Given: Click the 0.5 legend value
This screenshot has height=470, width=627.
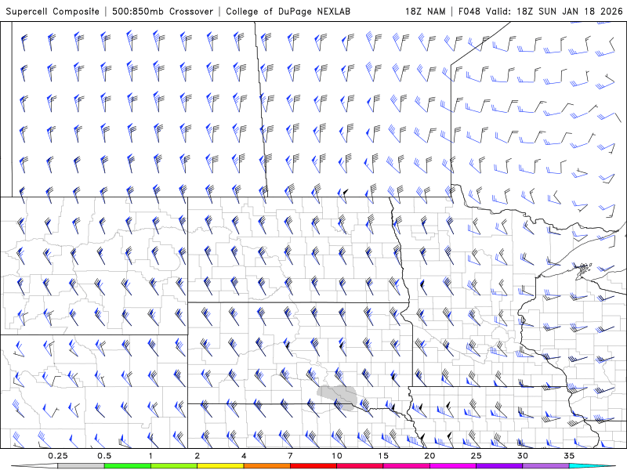Looking at the screenshot, I should click(104, 456).
